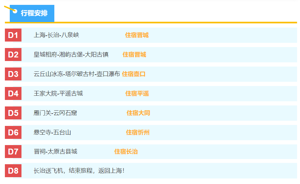The height and width of the screenshot is (184, 300).
Task: Select the D2 day badge
Action: click(x=13, y=55)
